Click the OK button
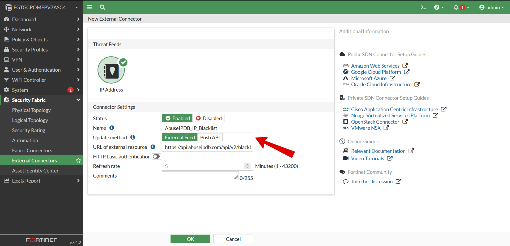 tap(190, 239)
